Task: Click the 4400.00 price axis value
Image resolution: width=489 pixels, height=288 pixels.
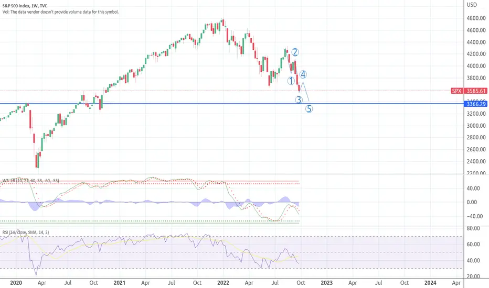Action: (x=476, y=42)
